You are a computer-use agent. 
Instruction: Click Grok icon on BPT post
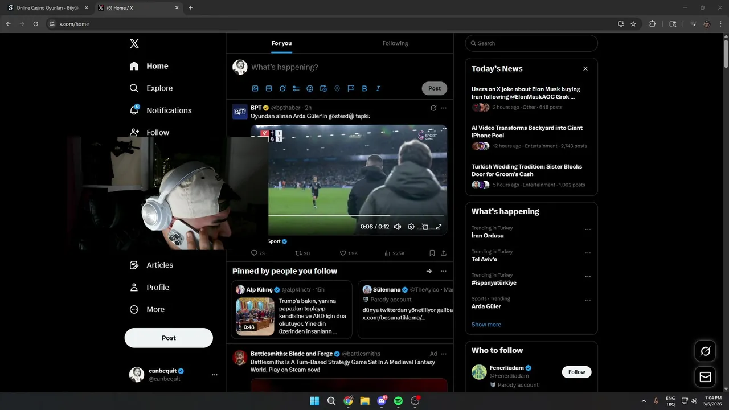[433, 108]
